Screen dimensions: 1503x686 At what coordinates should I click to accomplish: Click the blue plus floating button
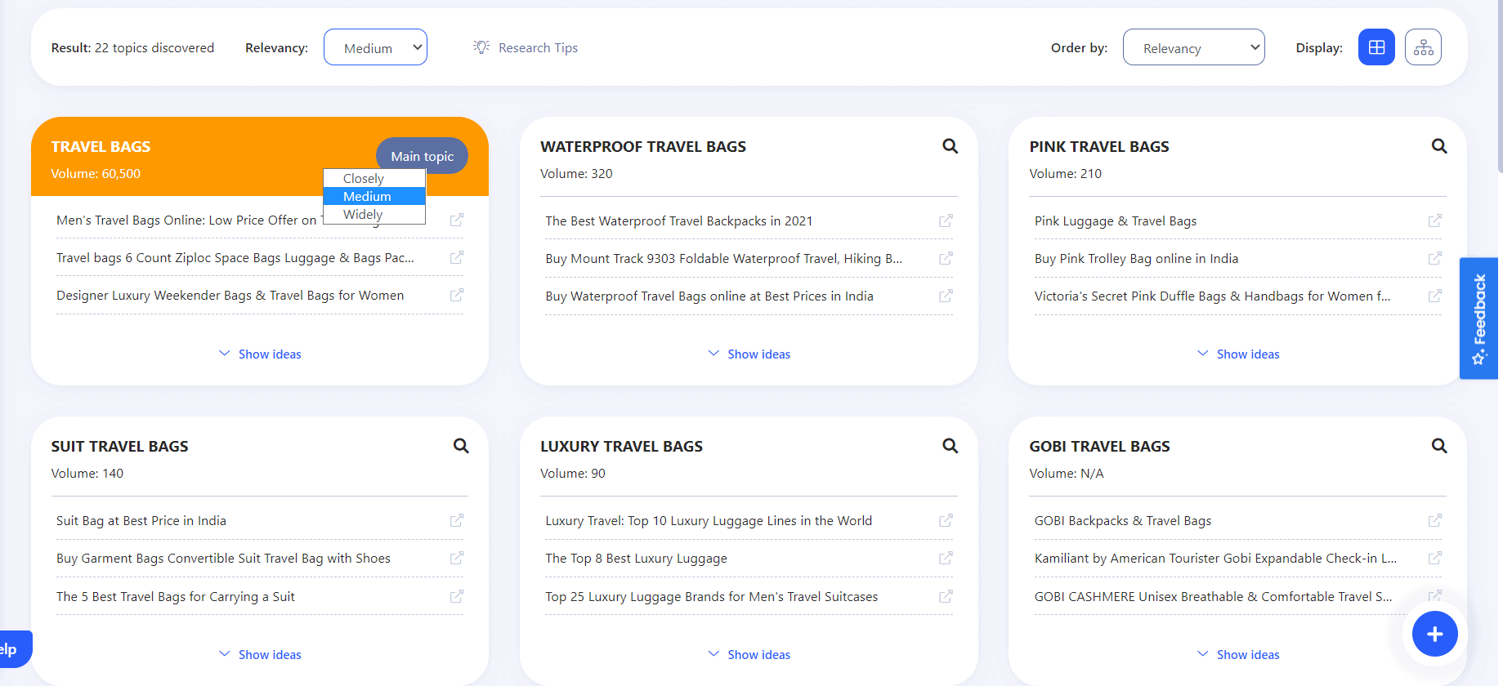[x=1434, y=634]
